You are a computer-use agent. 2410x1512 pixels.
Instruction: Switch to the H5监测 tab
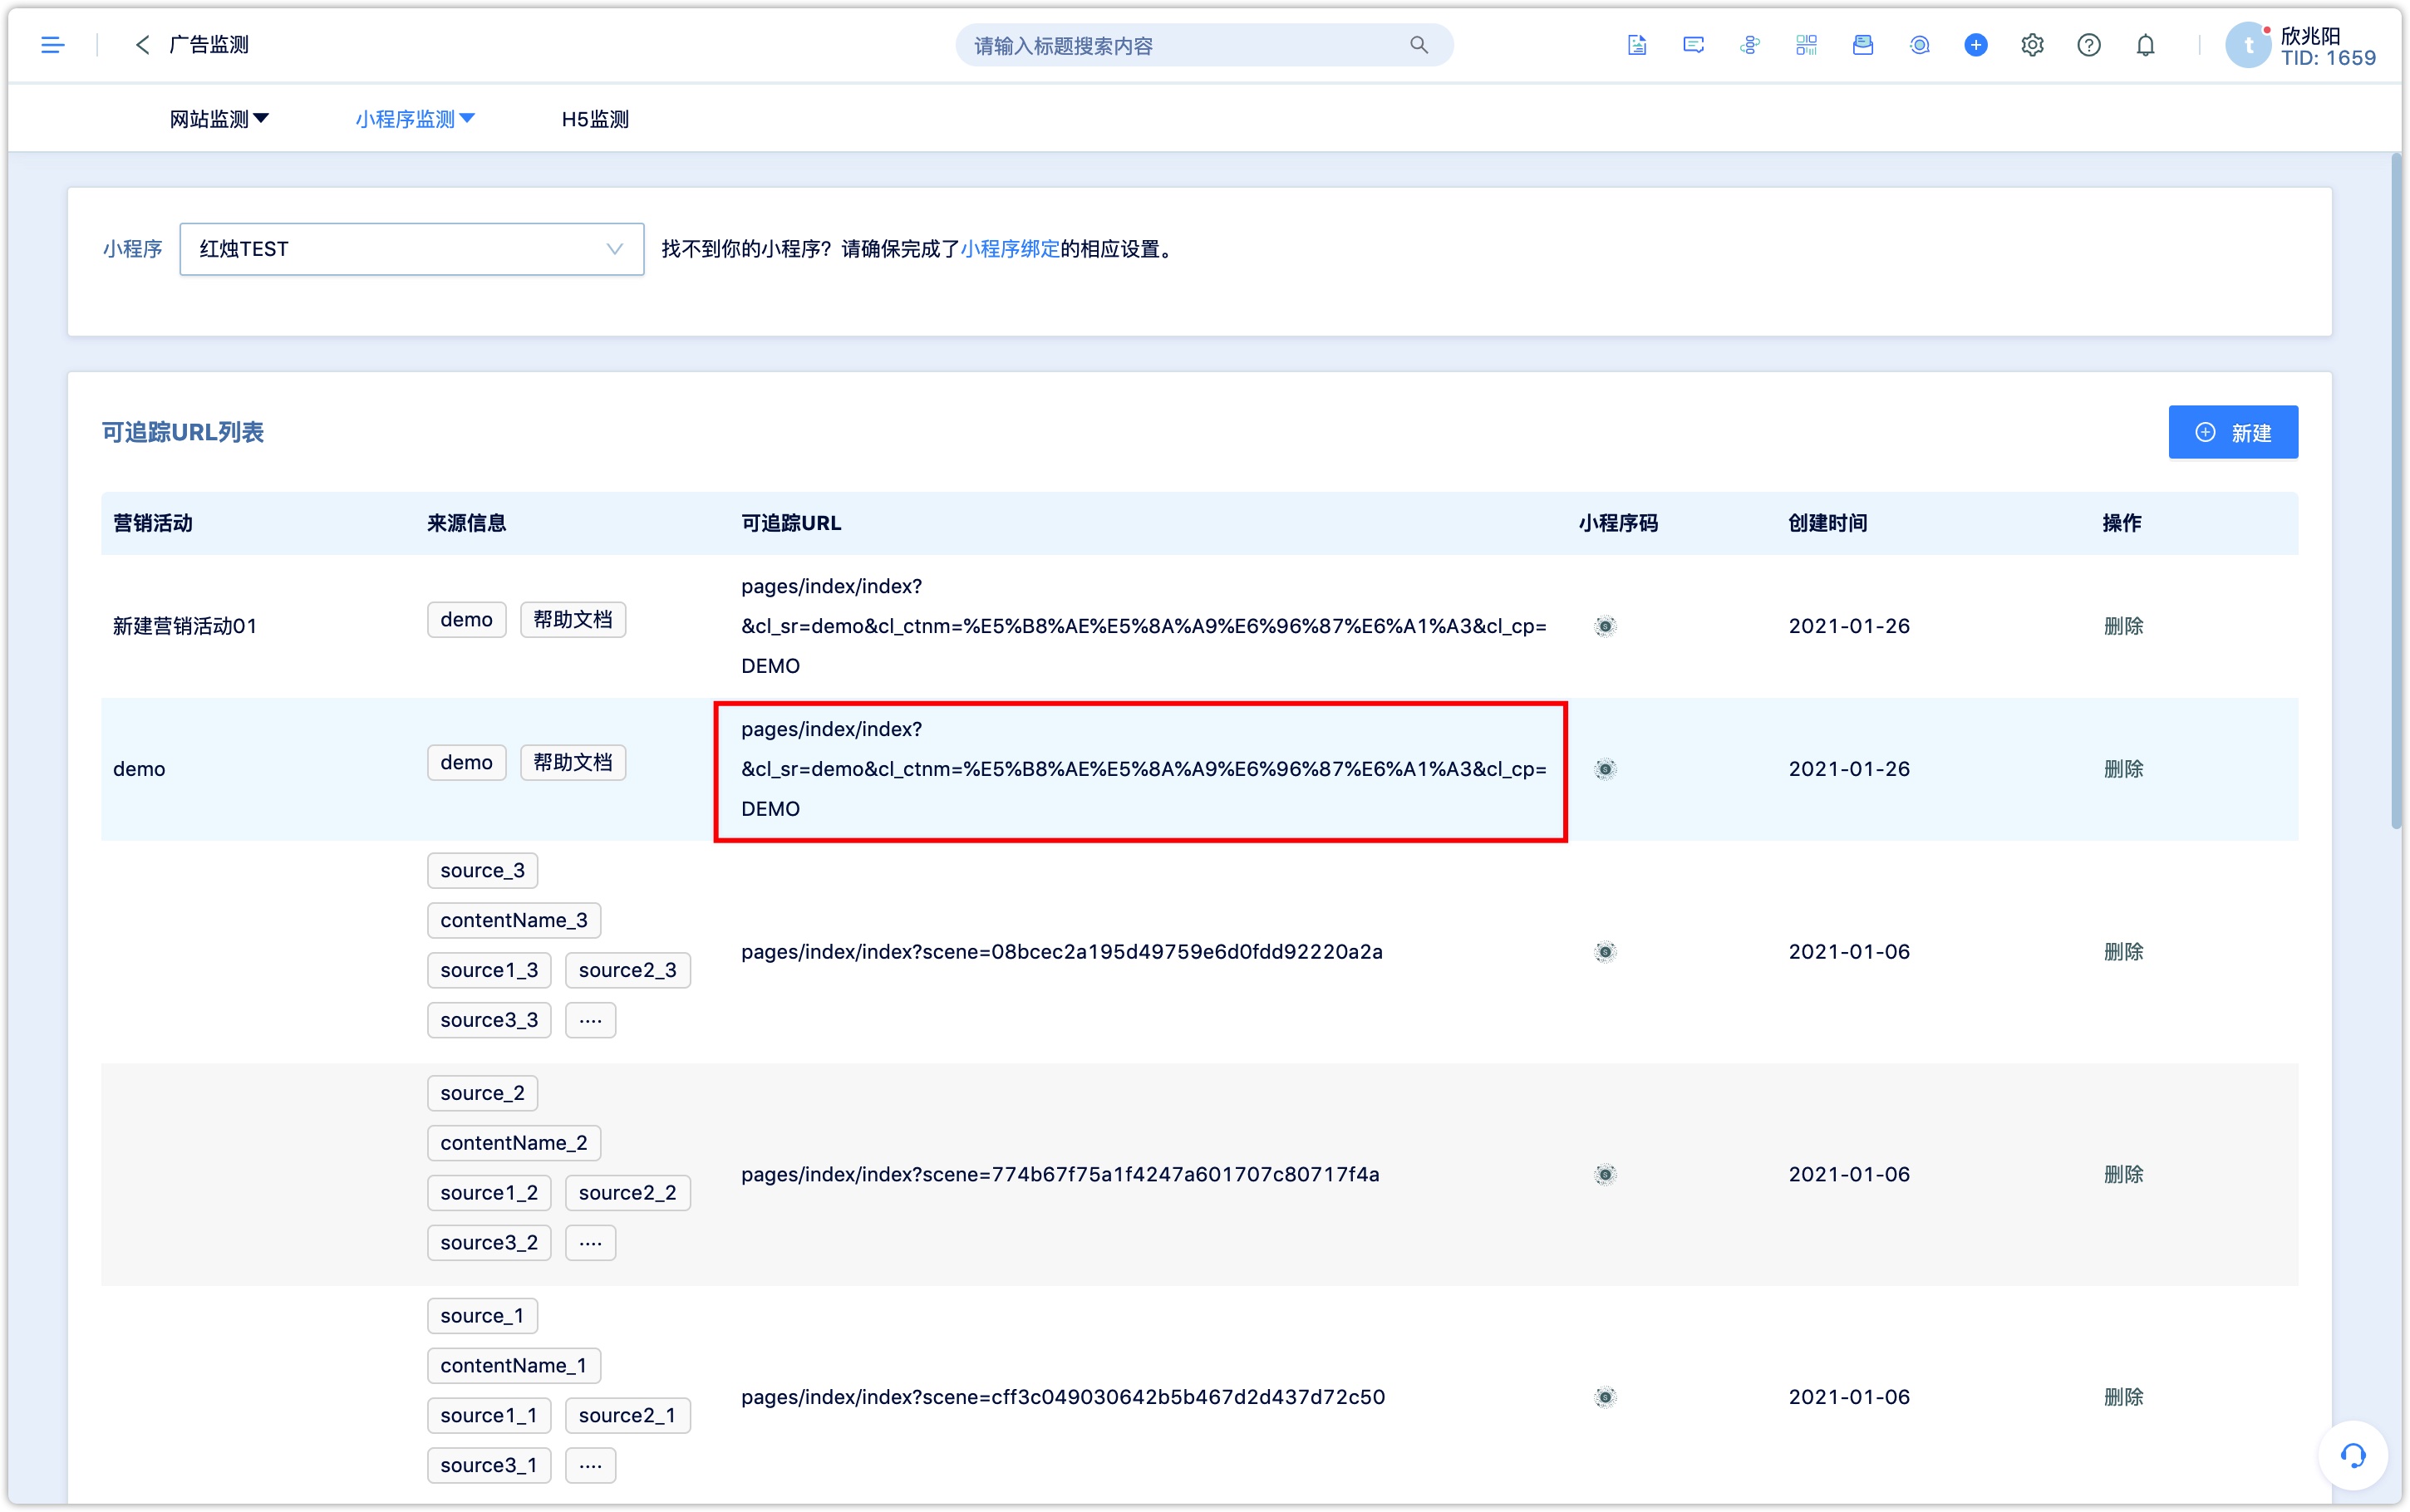tap(595, 119)
